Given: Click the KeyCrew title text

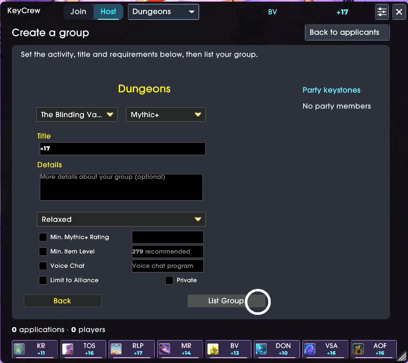Looking at the screenshot, I should click(x=24, y=11).
